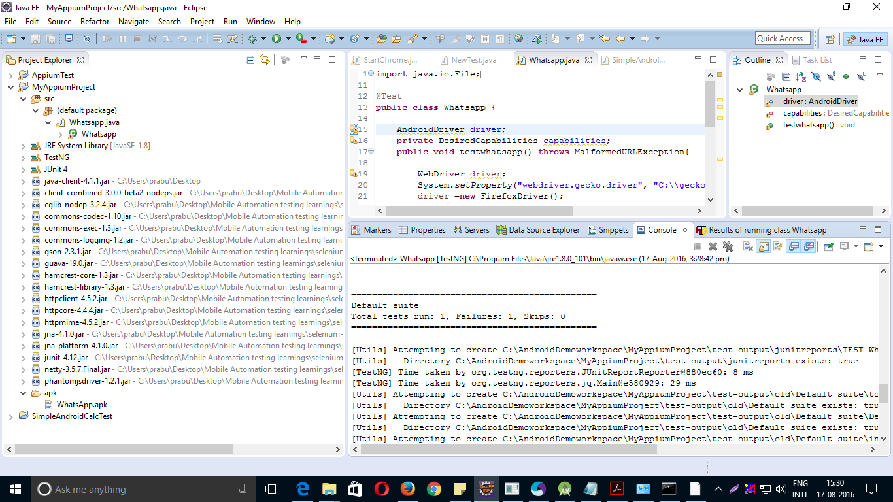Toggle Show Console on standard error change
The image size is (893, 502).
tap(808, 246)
